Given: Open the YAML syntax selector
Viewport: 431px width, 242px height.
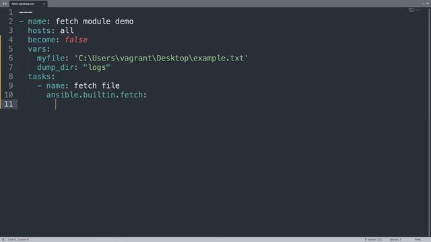Looking at the screenshot, I should tap(418, 239).
